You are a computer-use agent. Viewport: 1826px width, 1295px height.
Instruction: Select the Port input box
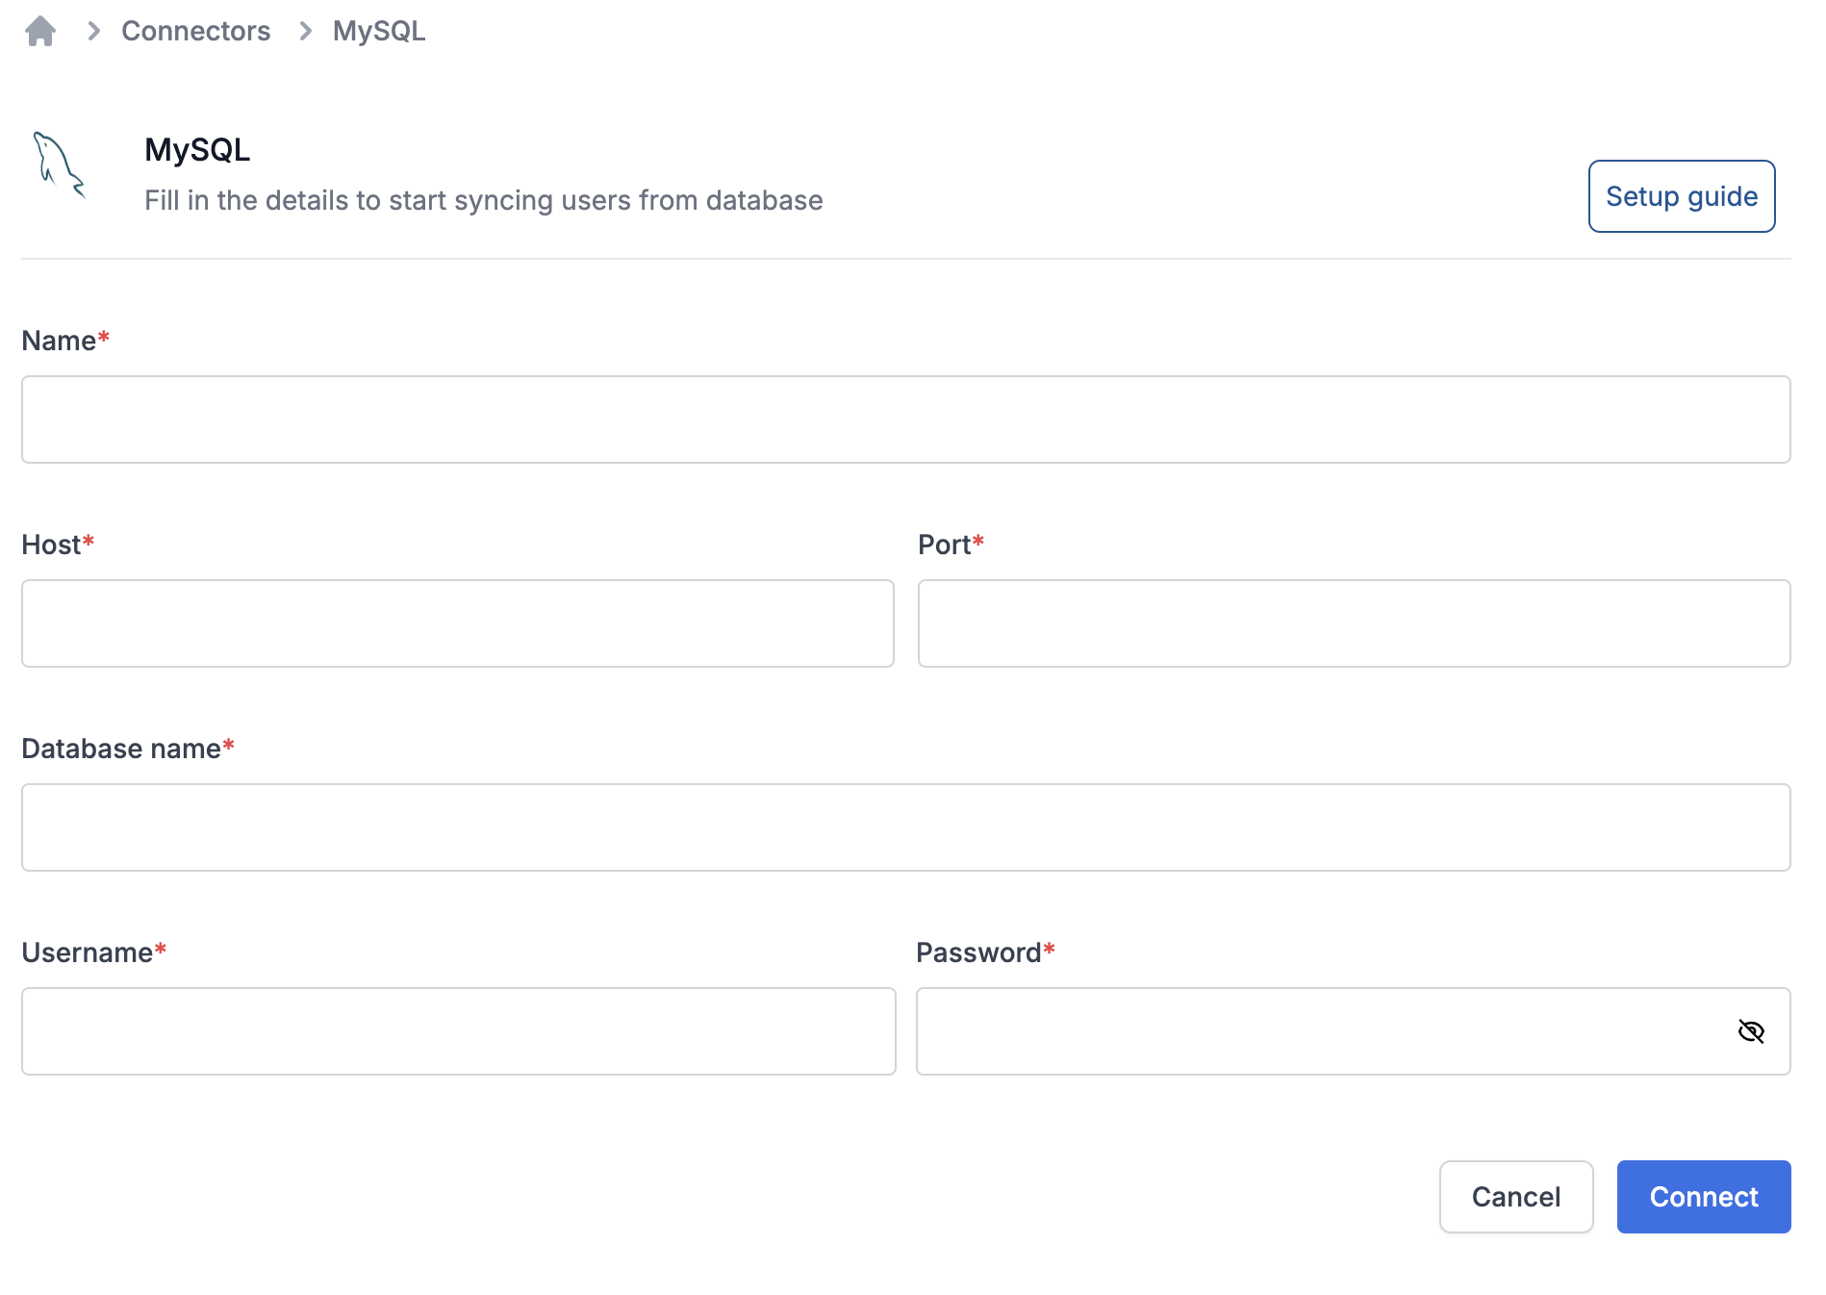coord(1354,623)
